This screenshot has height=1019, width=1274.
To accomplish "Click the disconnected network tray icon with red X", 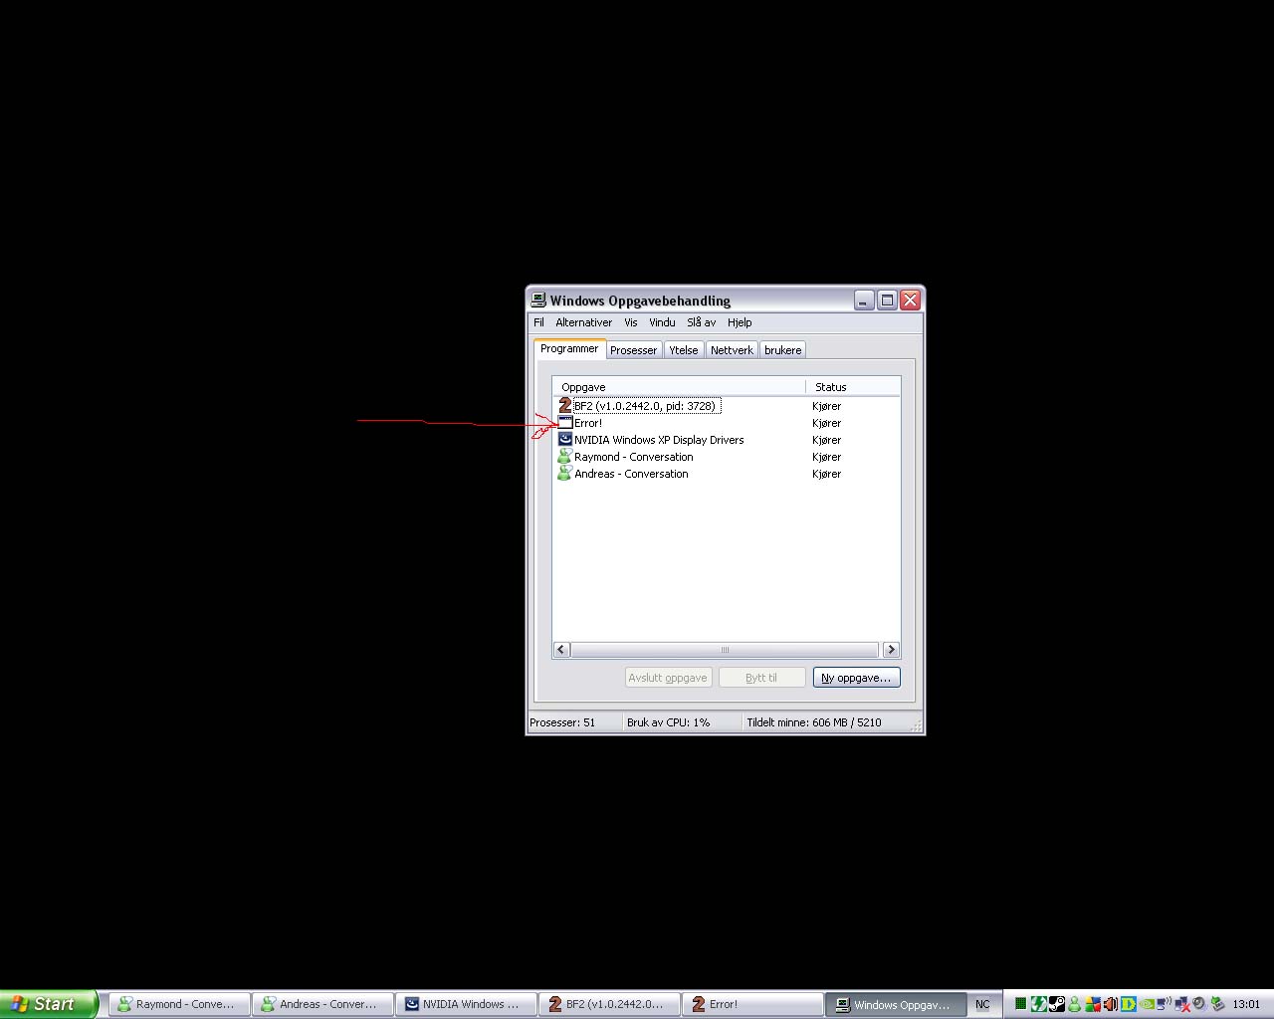I will click(x=1181, y=1004).
